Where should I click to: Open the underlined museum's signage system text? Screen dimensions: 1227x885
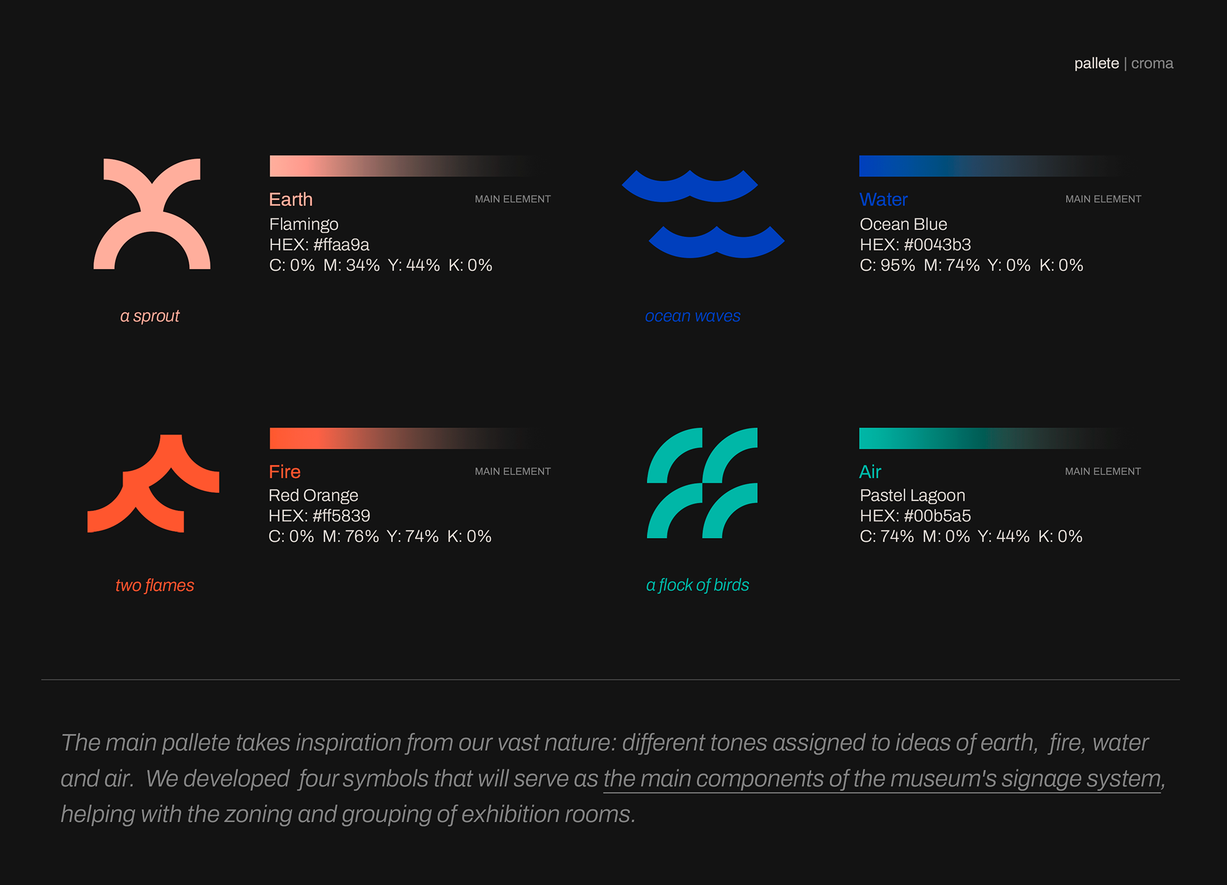click(882, 779)
